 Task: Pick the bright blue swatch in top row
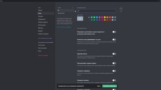point(97,17)
